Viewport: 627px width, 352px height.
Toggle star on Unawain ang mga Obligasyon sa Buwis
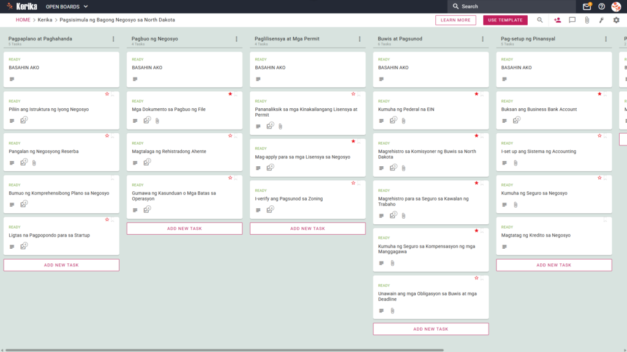[x=476, y=278]
